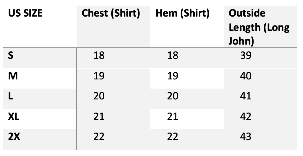Viewport: 303px width, 156px height.
Task: Click the US SIZE column header
Action: click(x=25, y=13)
